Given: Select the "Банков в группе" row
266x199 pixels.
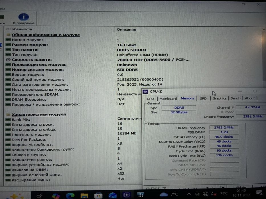Looking at the screenshot, I should (63, 154).
